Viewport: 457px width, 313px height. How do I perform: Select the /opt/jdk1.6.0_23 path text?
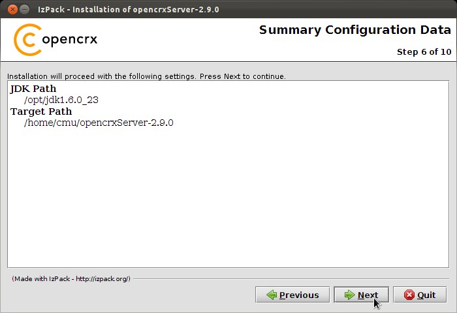pyautogui.click(x=61, y=100)
